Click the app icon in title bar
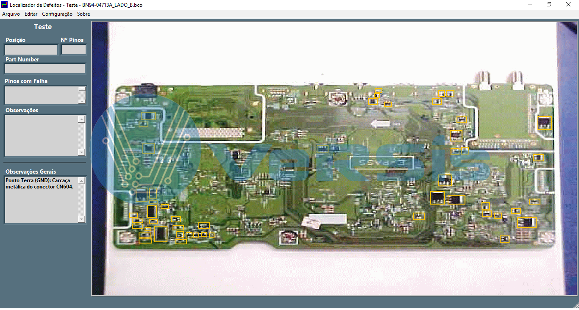The image size is (579, 310). [x=5, y=4]
